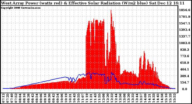Select the 07:25 time label
This screenshot has width=192, height=104.
pos(8,98)
